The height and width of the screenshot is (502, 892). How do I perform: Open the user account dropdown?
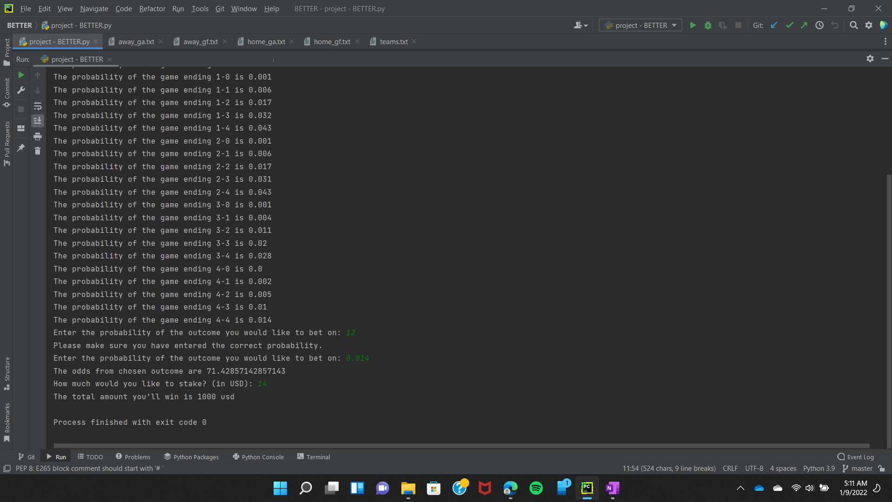click(x=580, y=25)
